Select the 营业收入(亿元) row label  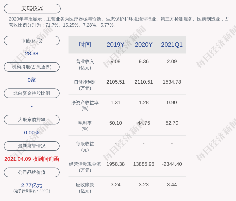[85, 64]
